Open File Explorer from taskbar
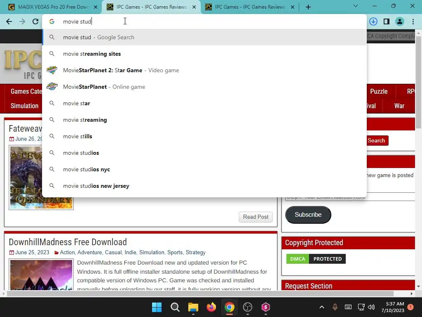Viewport: 422px width, 317px height. pos(193,307)
